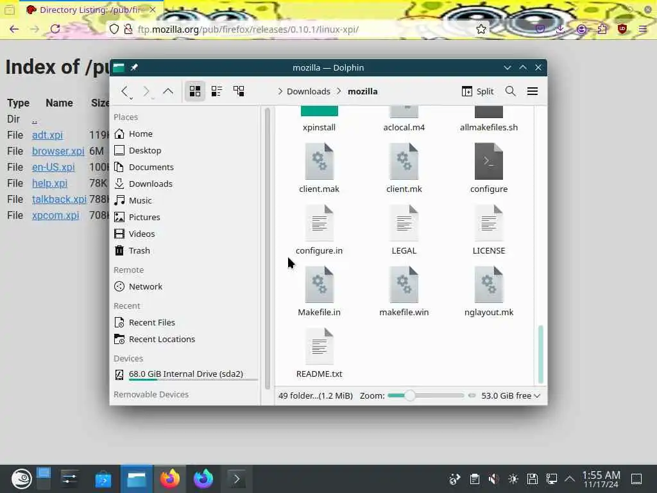Select the client.mak file icon
Screen dimensions: 657x493
pyautogui.click(x=320, y=161)
